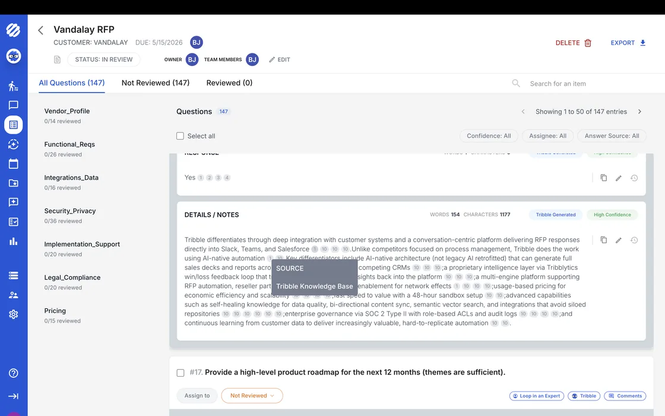Open the checklist sidebar icon

click(13, 222)
